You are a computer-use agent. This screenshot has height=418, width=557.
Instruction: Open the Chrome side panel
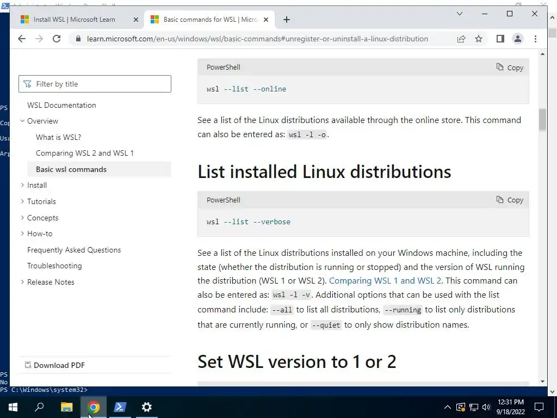[500, 39]
